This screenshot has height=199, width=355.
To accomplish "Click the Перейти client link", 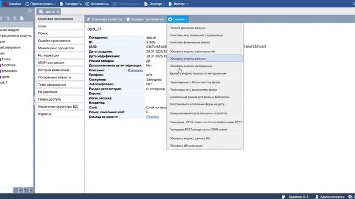I will point(153,117).
